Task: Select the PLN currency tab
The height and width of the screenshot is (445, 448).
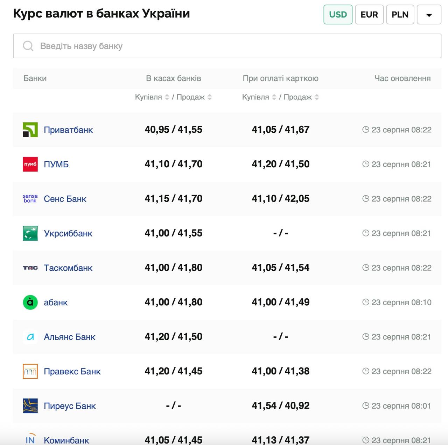Action: click(x=400, y=15)
